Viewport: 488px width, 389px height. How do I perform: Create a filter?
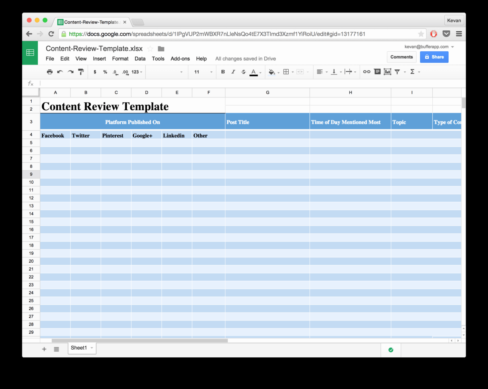coord(398,71)
